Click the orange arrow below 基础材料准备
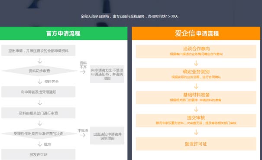The image size is (262, 160). pyautogui.click(x=196, y=109)
